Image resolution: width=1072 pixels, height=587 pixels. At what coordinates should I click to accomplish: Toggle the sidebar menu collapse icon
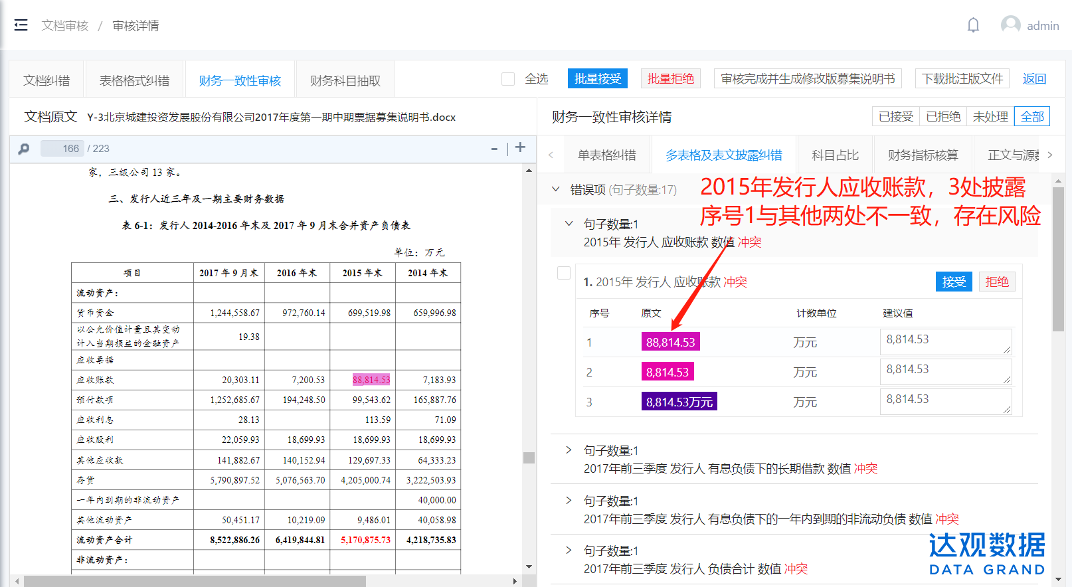21,25
